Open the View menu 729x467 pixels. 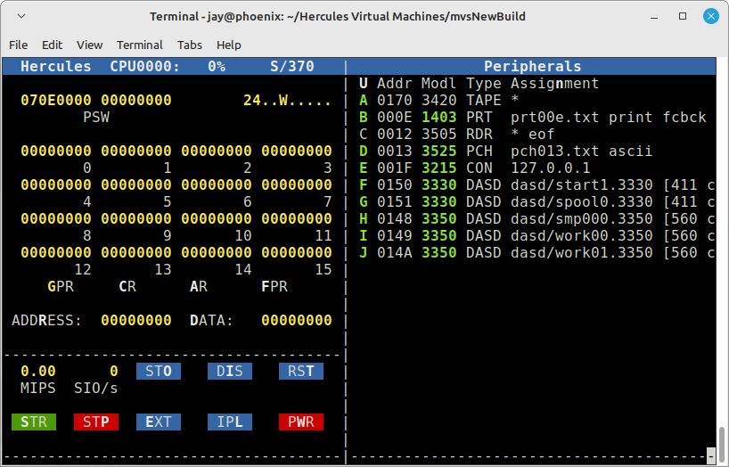coord(89,45)
